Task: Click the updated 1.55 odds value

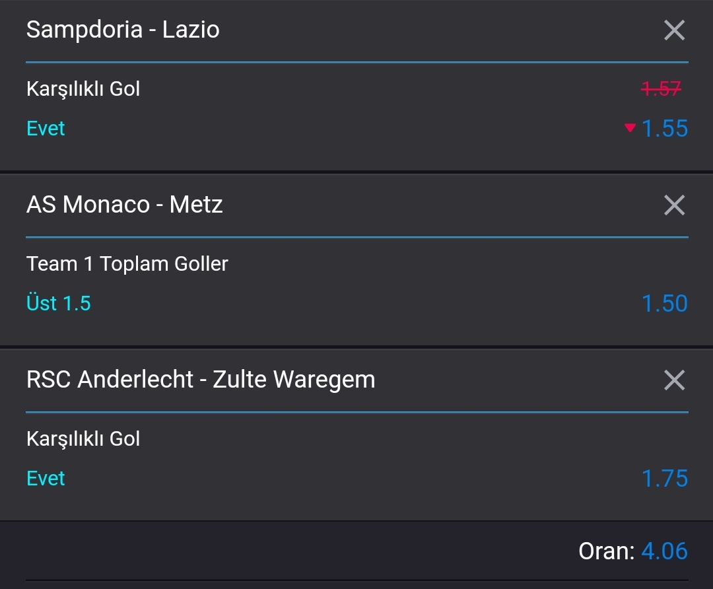Action: point(664,128)
